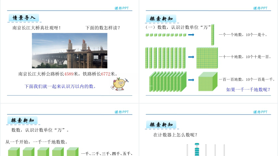Click the vertical green ten-rod
Screen dimensions: 278x156
click(x=213, y=35)
